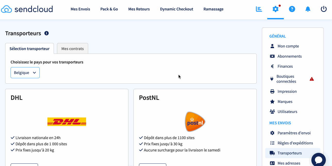This screenshot has width=332, height=166.
Task: Open the chat support bubble
Action: tap(319, 160)
